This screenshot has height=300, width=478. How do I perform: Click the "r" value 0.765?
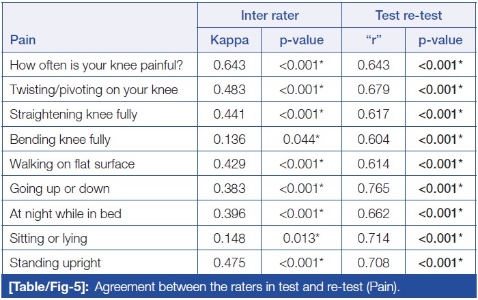coord(374,189)
